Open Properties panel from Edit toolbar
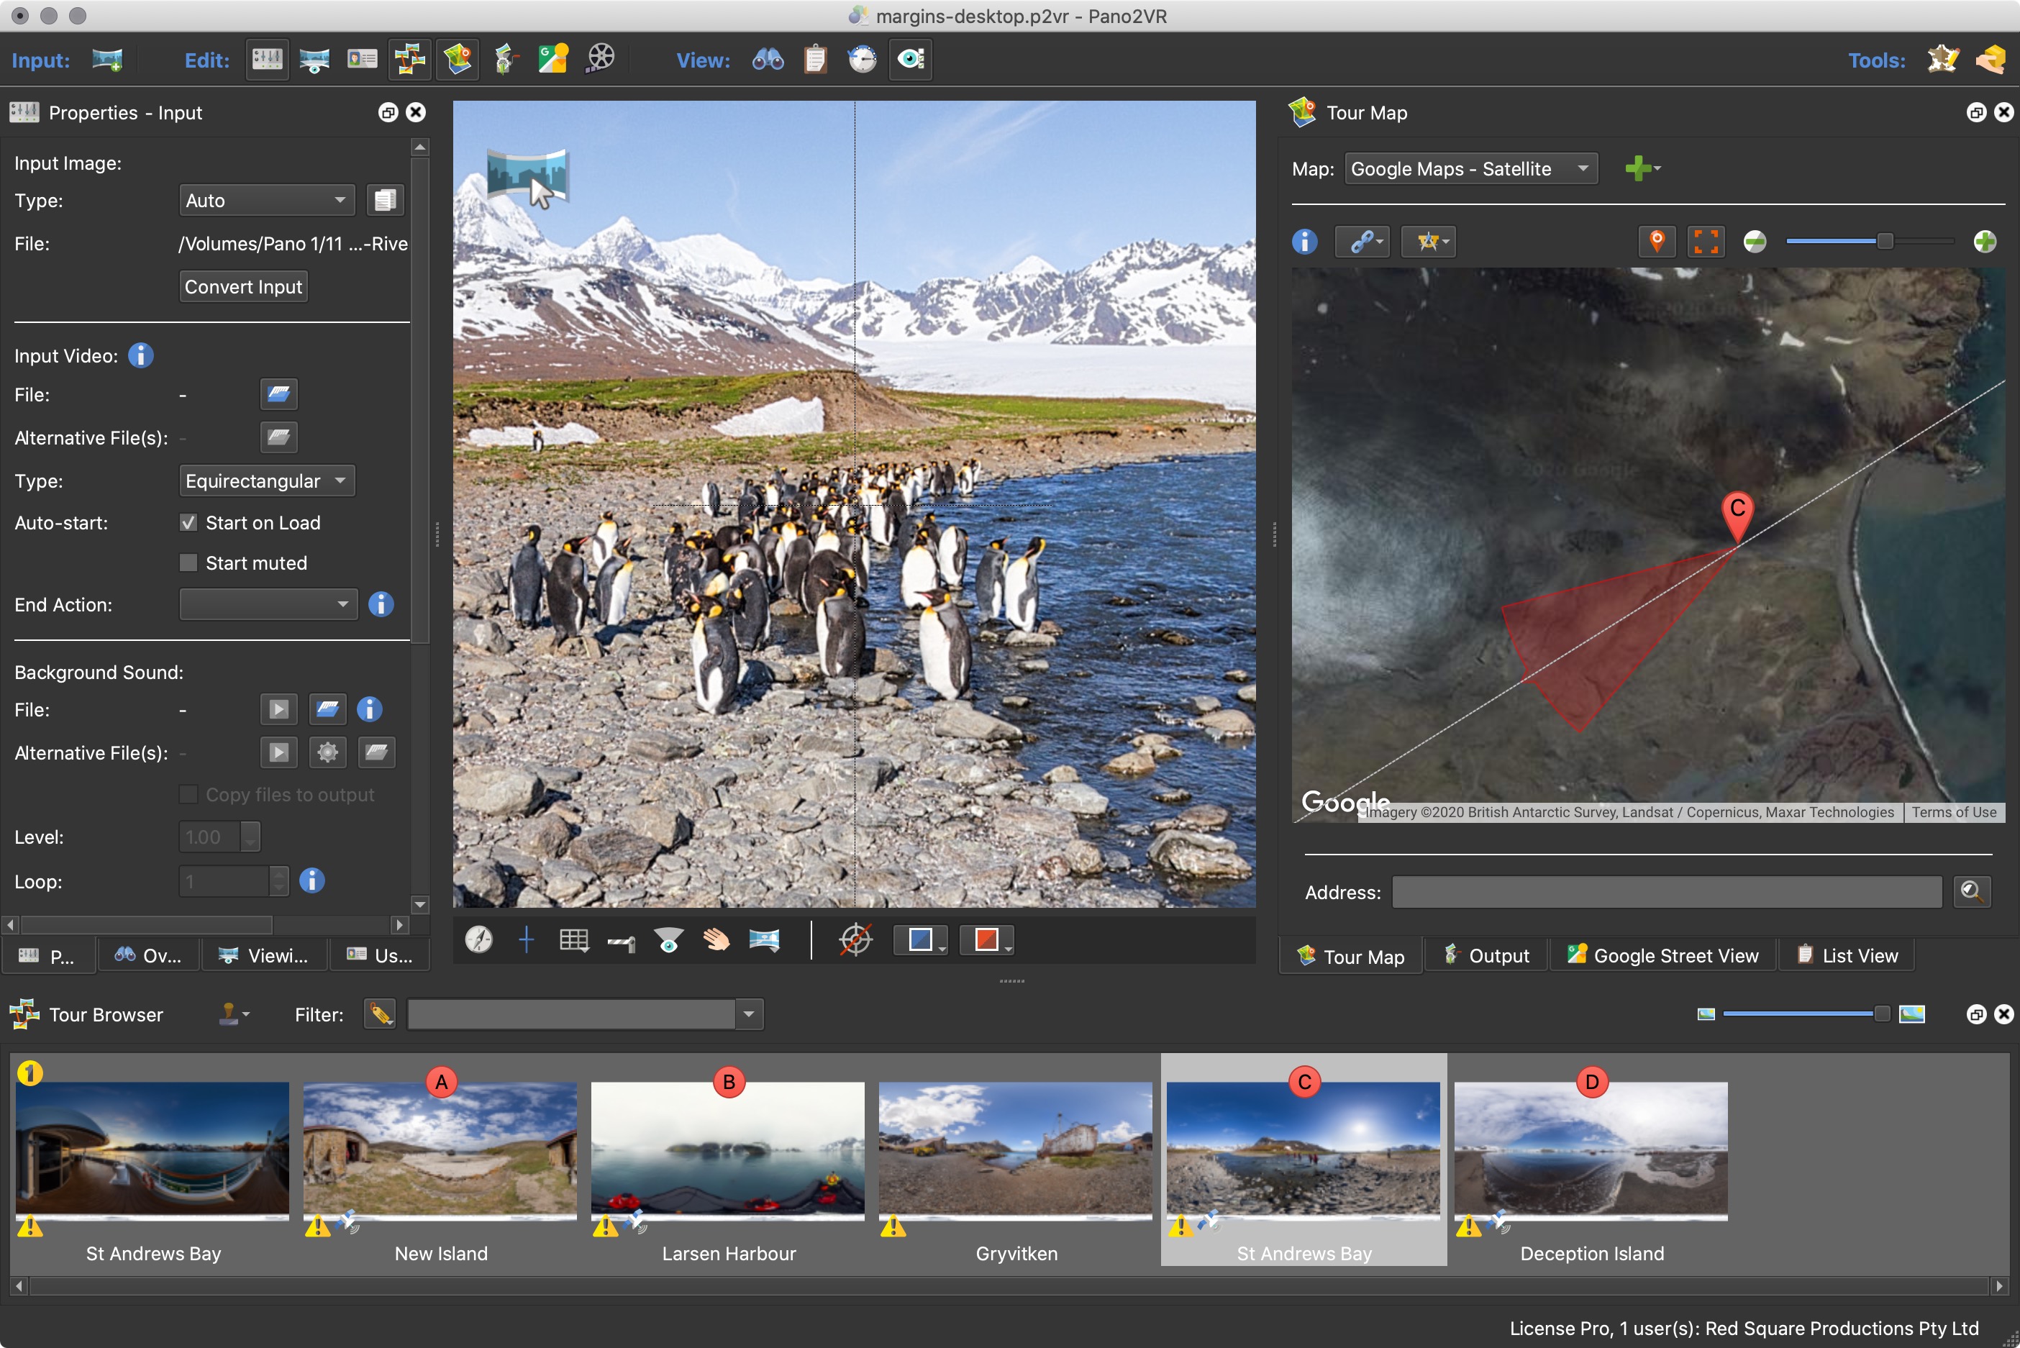This screenshot has width=2020, height=1348. click(268, 59)
